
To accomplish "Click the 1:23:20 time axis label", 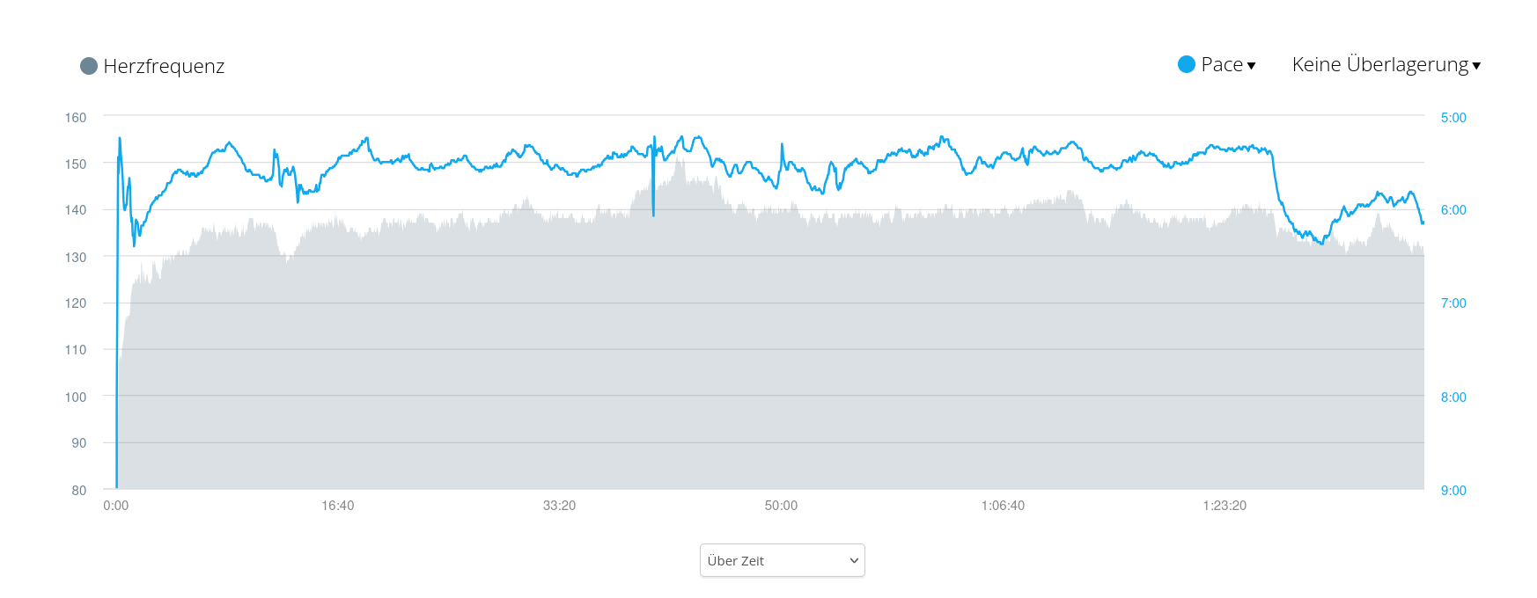I will point(1224,506).
